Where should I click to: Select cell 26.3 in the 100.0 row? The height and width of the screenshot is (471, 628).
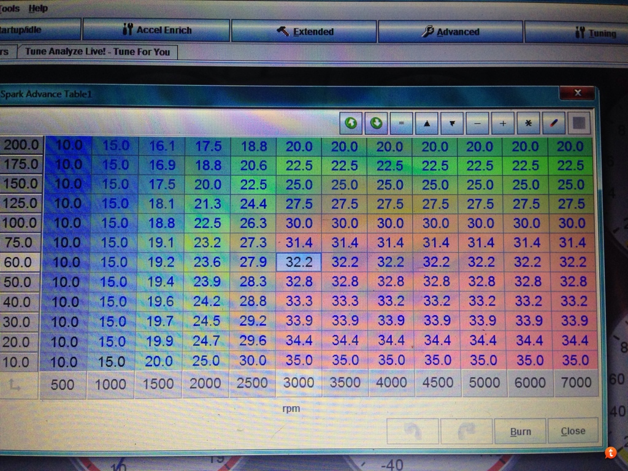pos(253,223)
